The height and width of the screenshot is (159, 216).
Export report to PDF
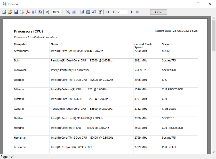coord(28,12)
